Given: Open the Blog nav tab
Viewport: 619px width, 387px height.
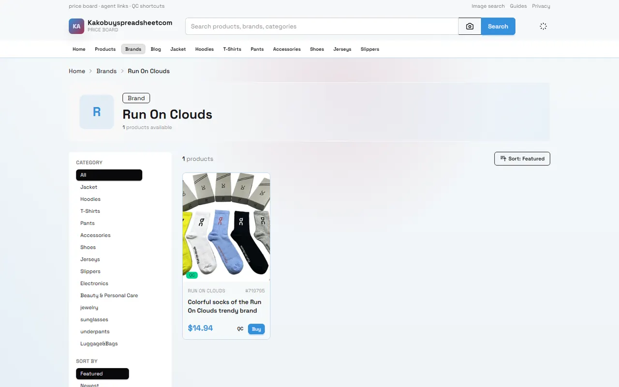Looking at the screenshot, I should coord(156,49).
